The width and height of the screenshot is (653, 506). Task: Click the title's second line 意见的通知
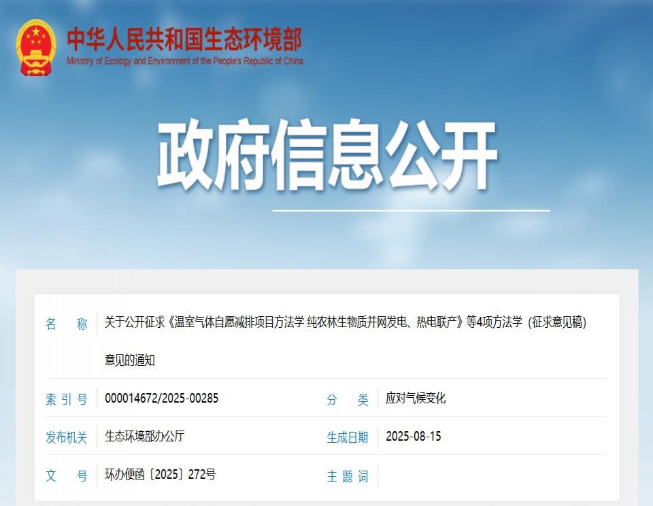pyautogui.click(x=130, y=360)
